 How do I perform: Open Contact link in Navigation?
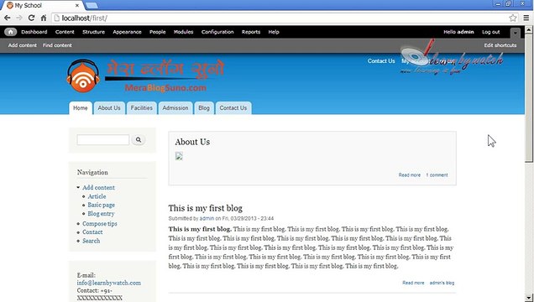pos(92,232)
